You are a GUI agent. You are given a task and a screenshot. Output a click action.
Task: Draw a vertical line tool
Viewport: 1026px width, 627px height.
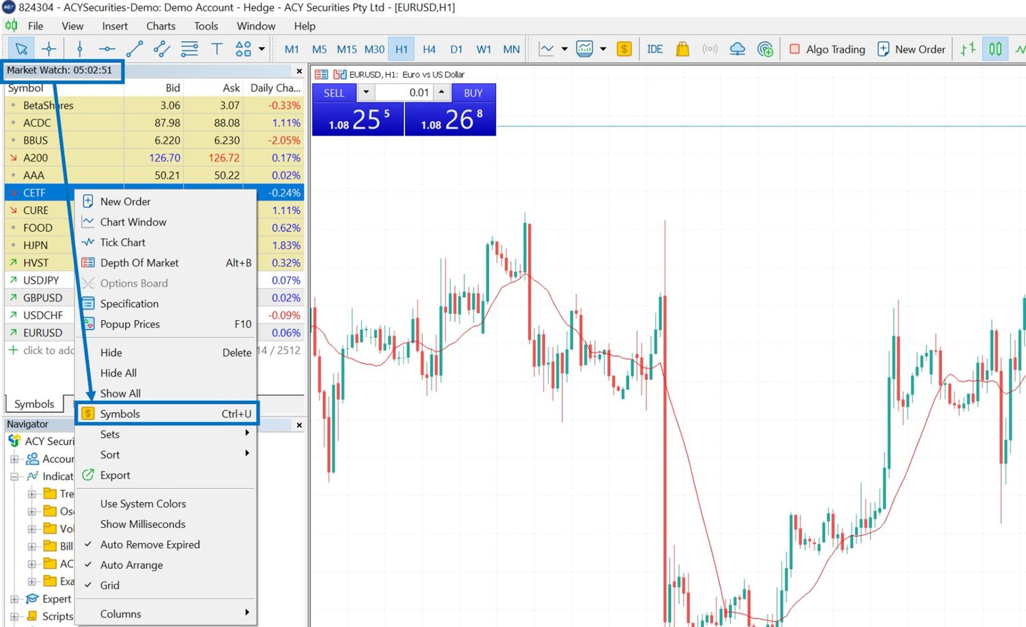point(80,49)
